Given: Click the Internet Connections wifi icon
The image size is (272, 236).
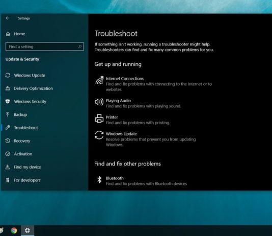Looking at the screenshot, I should point(99,80).
